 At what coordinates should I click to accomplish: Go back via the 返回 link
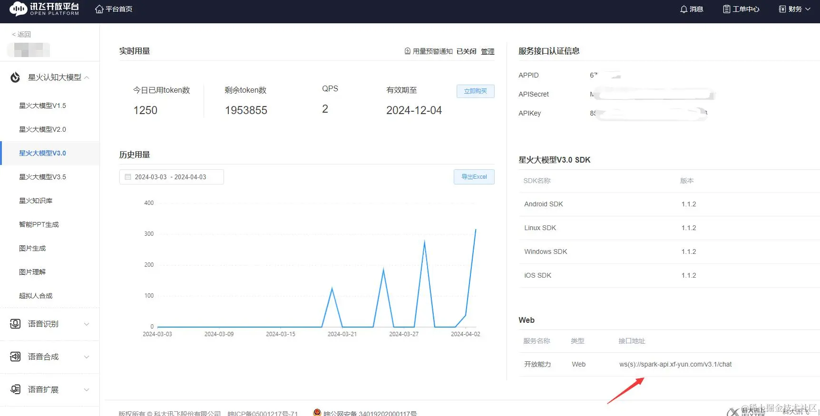tap(21, 34)
